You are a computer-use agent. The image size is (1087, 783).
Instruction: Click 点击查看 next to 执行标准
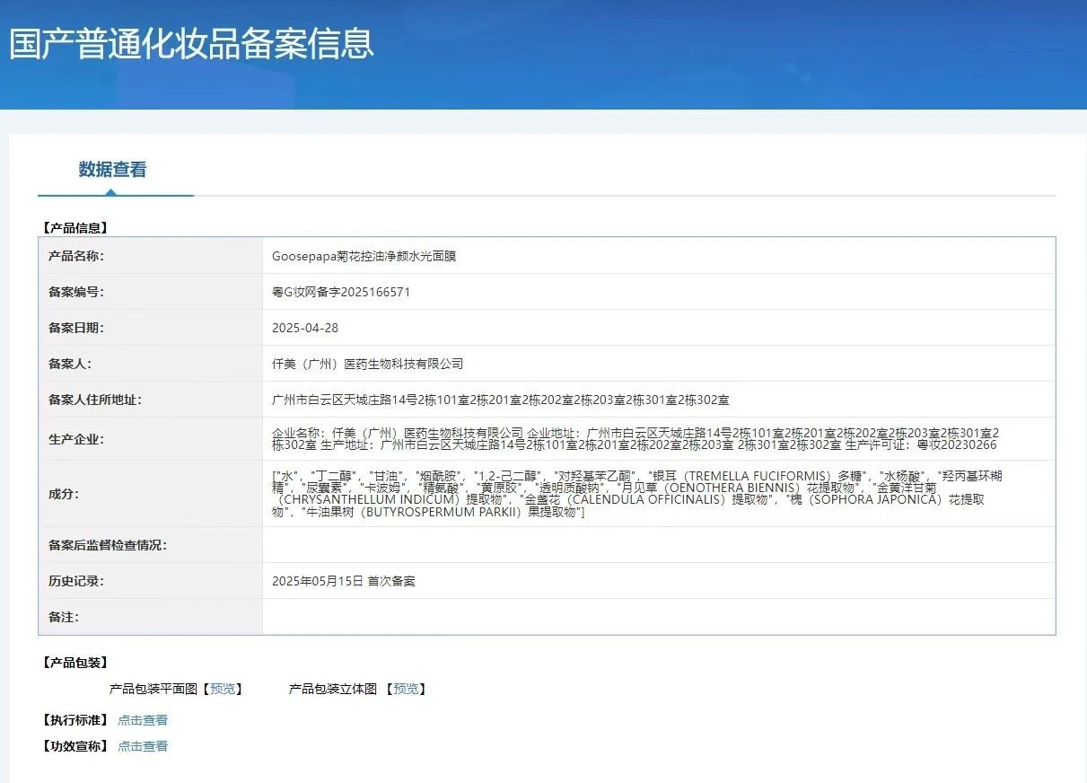143,720
